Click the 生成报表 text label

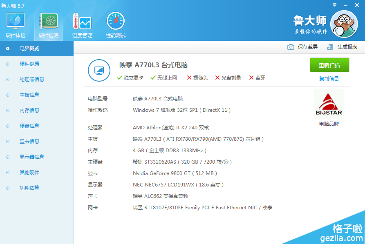347,47
